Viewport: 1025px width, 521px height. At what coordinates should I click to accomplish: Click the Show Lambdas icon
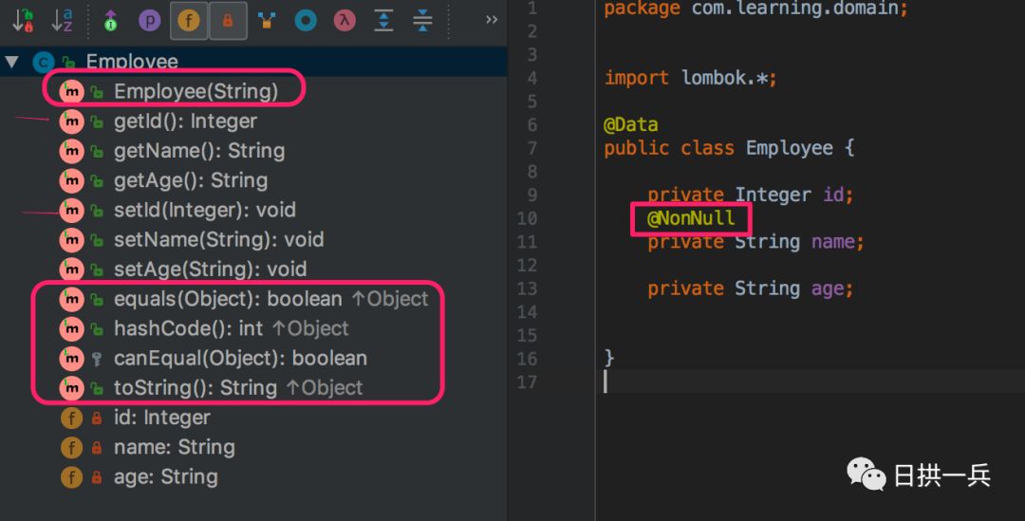[x=345, y=20]
